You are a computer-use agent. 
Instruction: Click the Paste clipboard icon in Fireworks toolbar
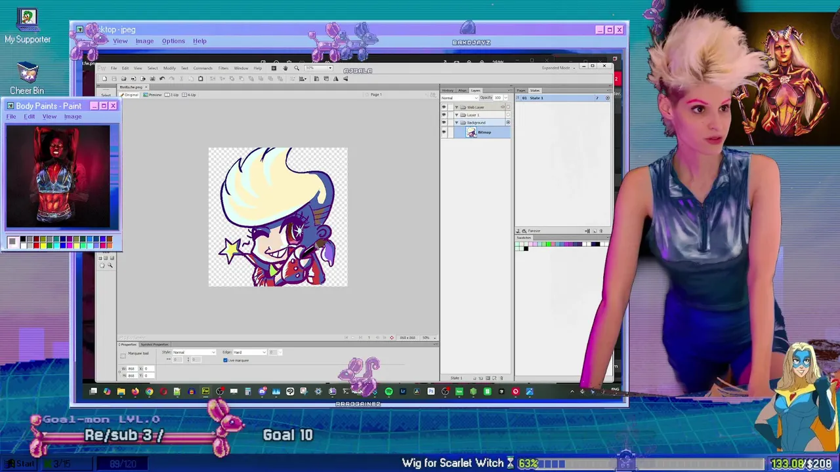point(201,79)
